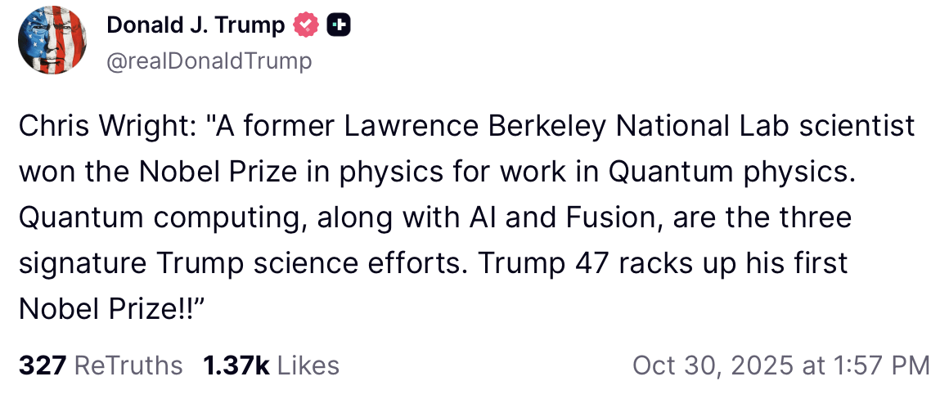Click the black plus badge icon

click(x=339, y=27)
